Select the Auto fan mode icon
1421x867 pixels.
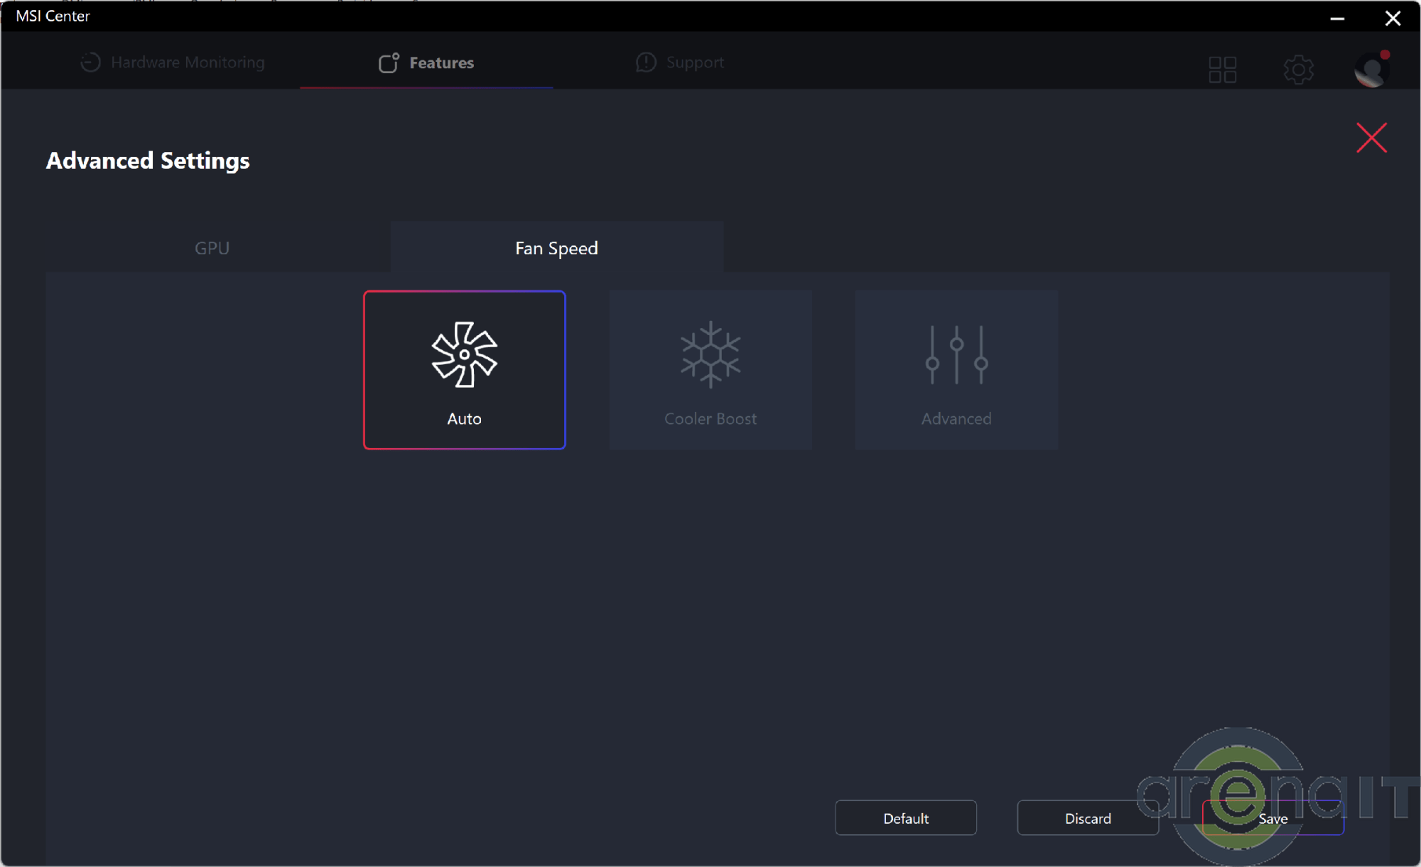click(x=464, y=354)
